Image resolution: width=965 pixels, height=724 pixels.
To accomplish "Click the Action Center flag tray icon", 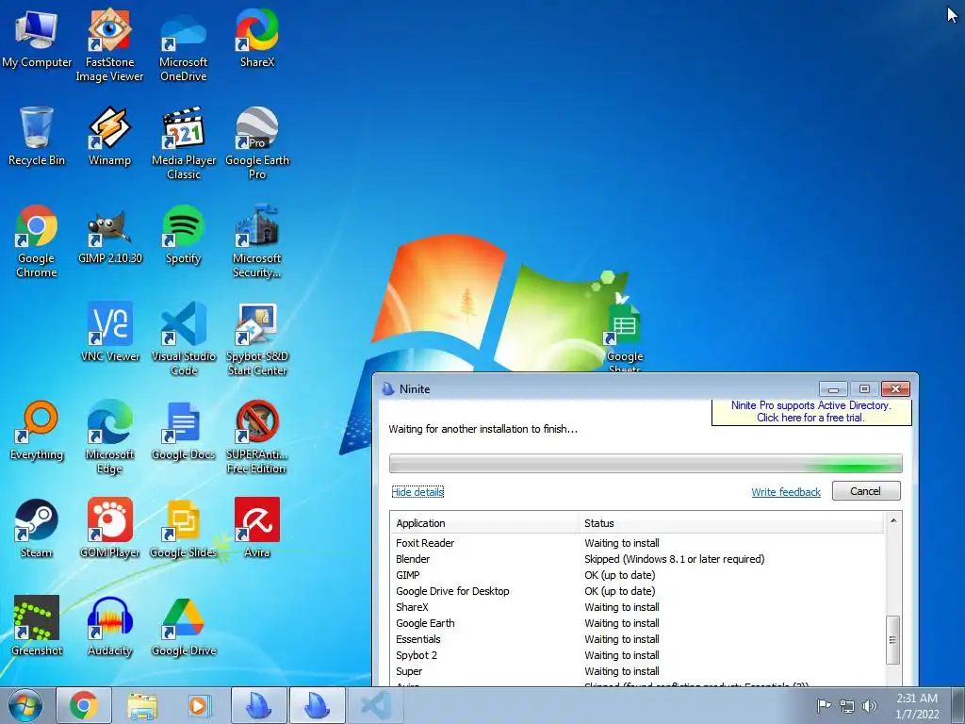I will (x=824, y=706).
